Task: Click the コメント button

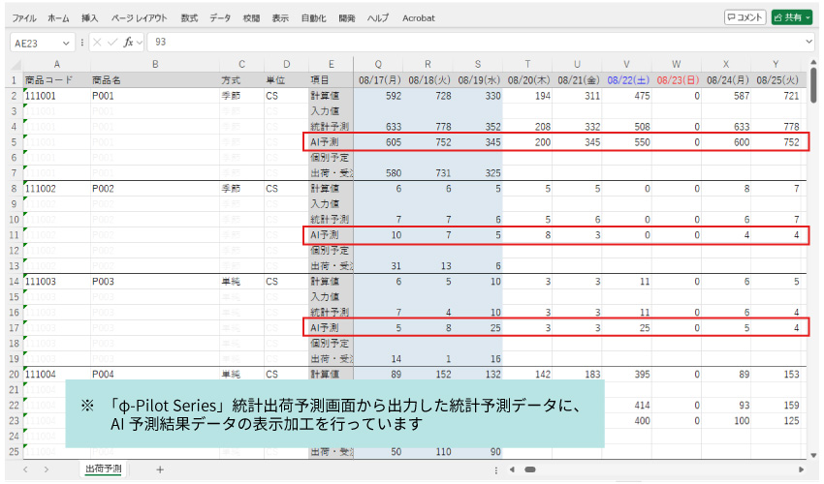Action: pyautogui.click(x=745, y=17)
